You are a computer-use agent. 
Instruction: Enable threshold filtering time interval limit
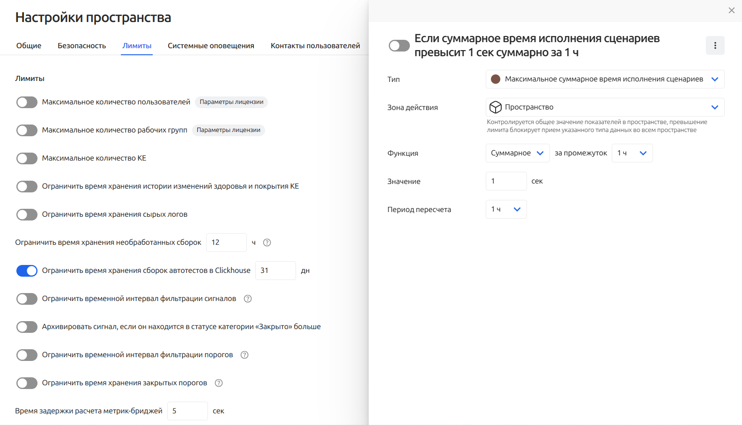27,355
